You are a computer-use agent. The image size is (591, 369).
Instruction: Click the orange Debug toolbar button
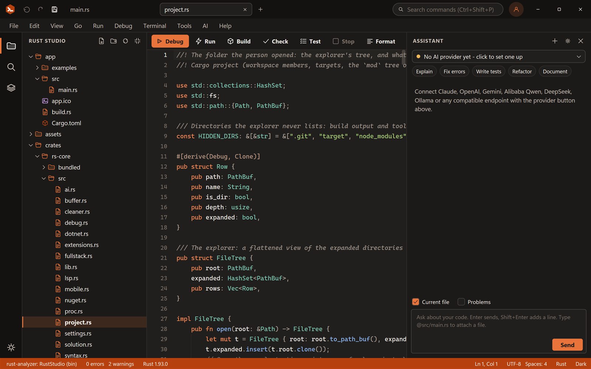(170, 41)
